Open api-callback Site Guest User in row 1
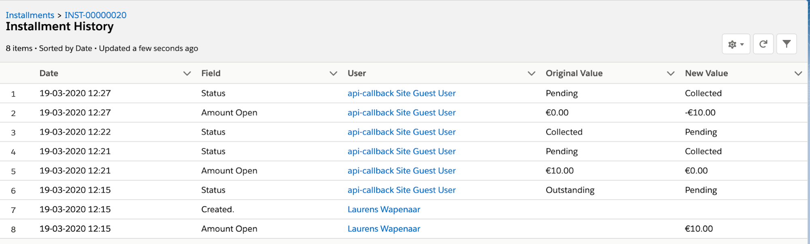This screenshot has height=244, width=810. [x=401, y=93]
